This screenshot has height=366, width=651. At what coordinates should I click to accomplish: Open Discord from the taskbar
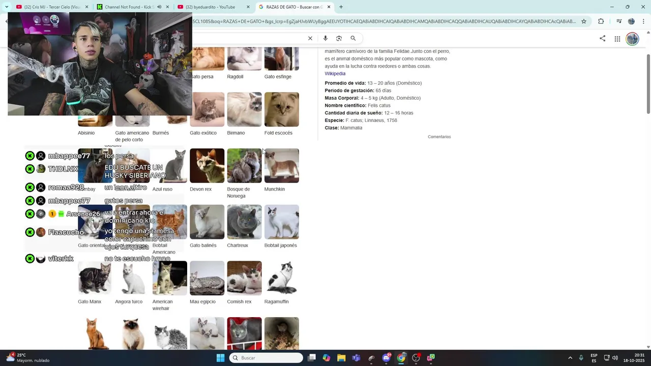[x=386, y=358]
